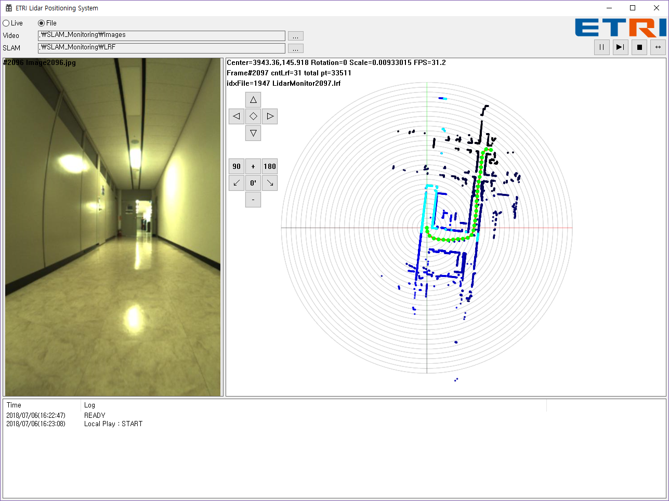This screenshot has height=501, width=669.
Task: Reset rotation with the 0' button
Action: coord(253,183)
